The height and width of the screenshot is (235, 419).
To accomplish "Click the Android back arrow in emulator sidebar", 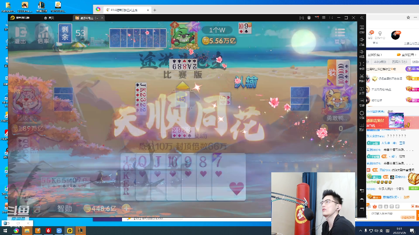I will pyautogui.click(x=362, y=190).
